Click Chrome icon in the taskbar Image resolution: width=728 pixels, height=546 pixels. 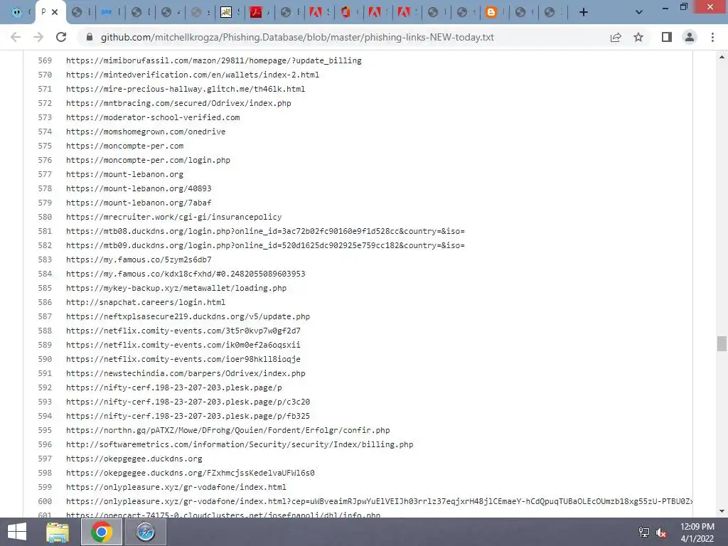102,532
